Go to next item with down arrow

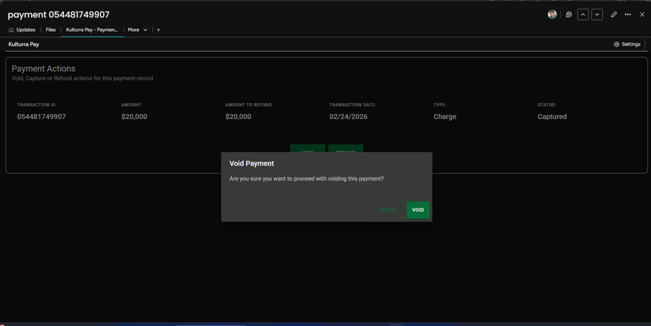tap(597, 15)
